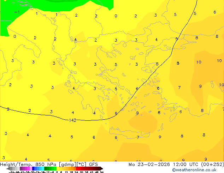Click the 142 contour line label
The image size is (224, 173).
click(x=72, y=120)
